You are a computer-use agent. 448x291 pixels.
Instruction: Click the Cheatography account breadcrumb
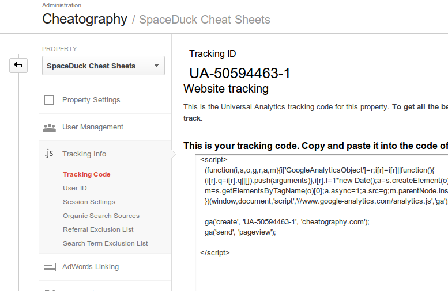pos(85,19)
